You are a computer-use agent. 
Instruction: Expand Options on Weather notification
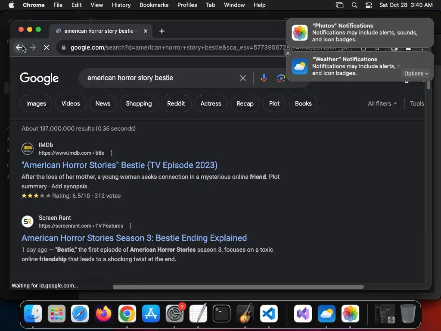pos(416,73)
